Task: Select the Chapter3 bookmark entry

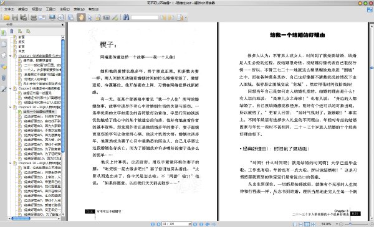Action: [40, 107]
